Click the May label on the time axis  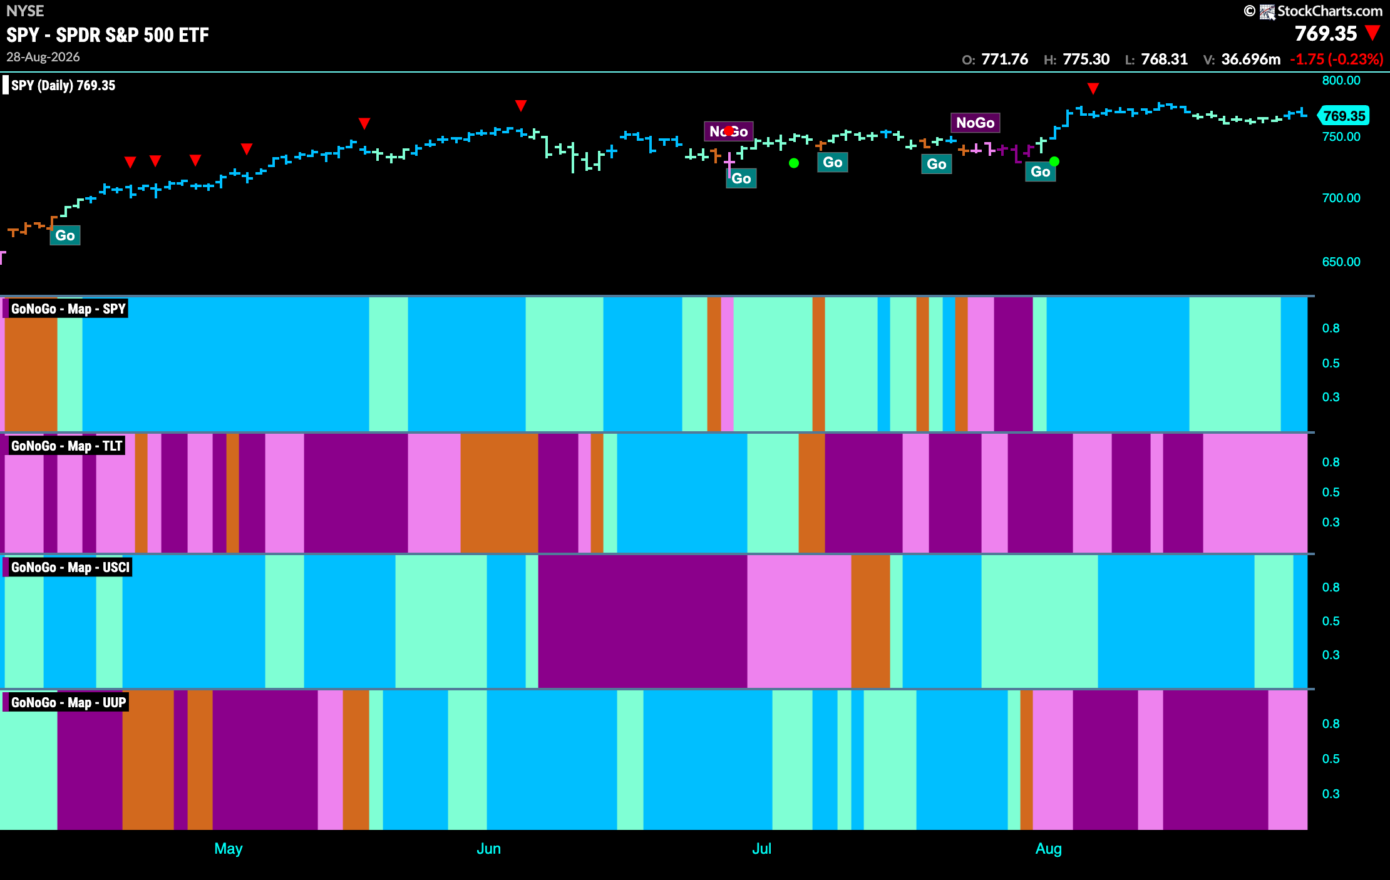[x=228, y=849]
